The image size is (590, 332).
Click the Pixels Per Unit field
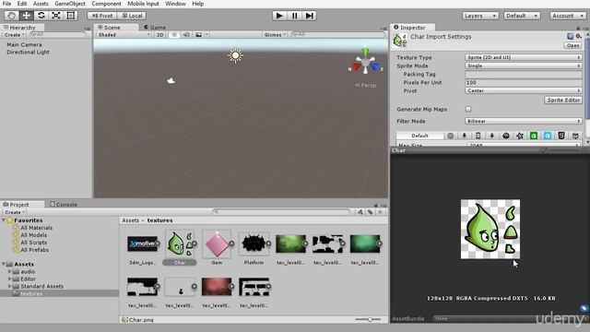524,82
